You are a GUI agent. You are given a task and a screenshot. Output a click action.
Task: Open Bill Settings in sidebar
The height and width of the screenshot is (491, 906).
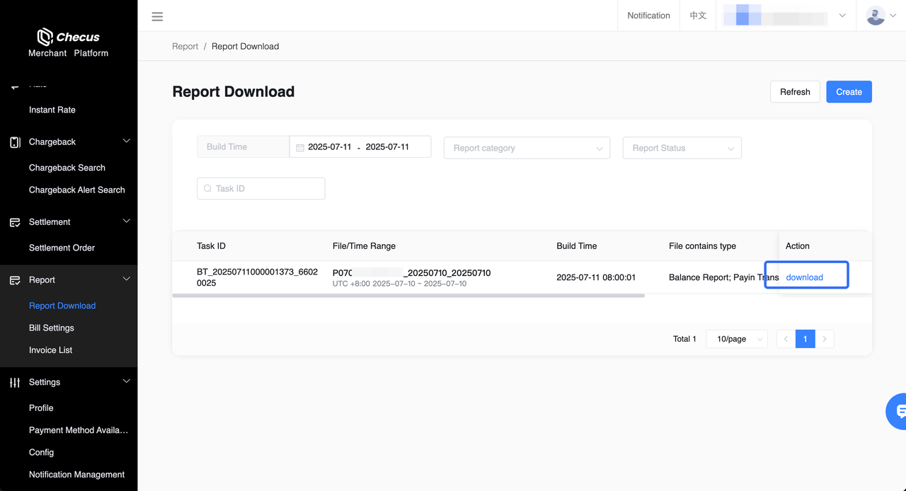pyautogui.click(x=52, y=328)
